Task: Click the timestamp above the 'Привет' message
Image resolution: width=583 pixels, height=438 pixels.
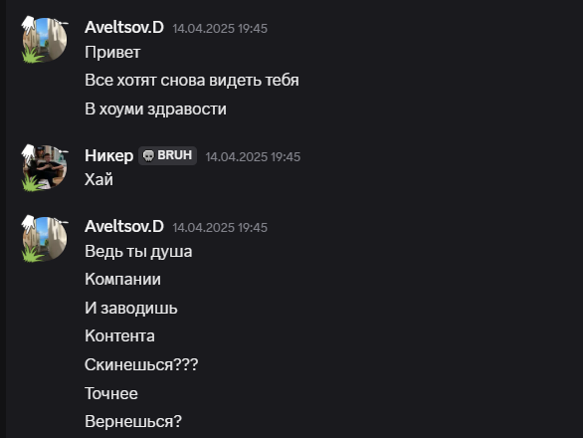Action: (x=220, y=28)
